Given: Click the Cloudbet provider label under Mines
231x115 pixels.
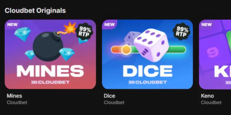Looking at the screenshot, I should coord(17,102).
